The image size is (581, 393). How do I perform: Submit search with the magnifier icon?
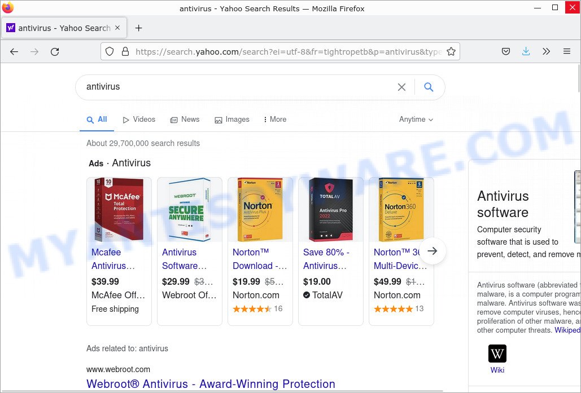[429, 87]
